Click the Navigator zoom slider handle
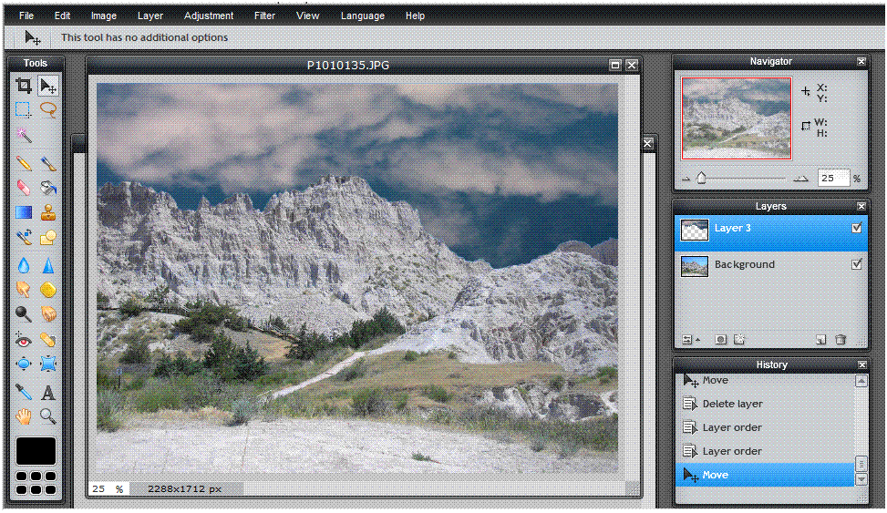Viewport: 887px width, 513px height. point(701,179)
